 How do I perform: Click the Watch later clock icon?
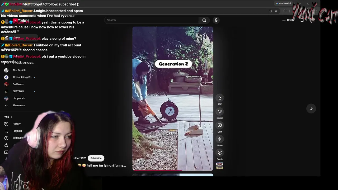(x=6, y=138)
